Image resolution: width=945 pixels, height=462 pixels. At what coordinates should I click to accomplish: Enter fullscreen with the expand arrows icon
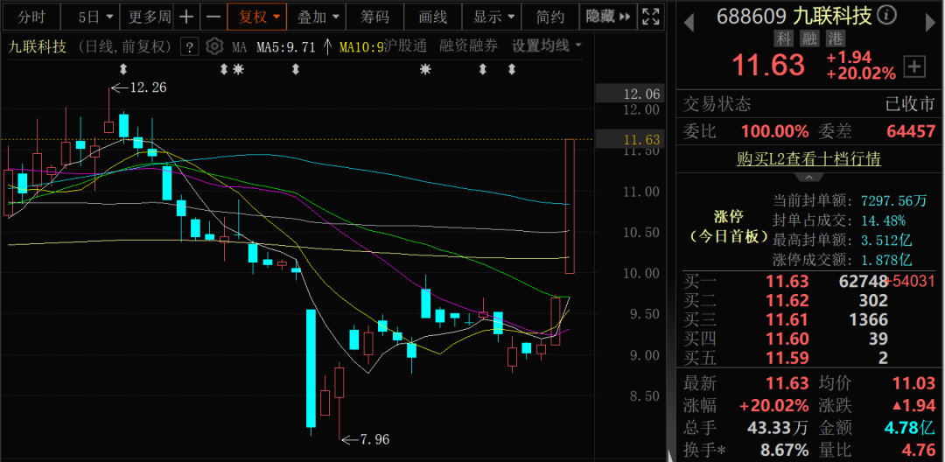click(x=650, y=17)
